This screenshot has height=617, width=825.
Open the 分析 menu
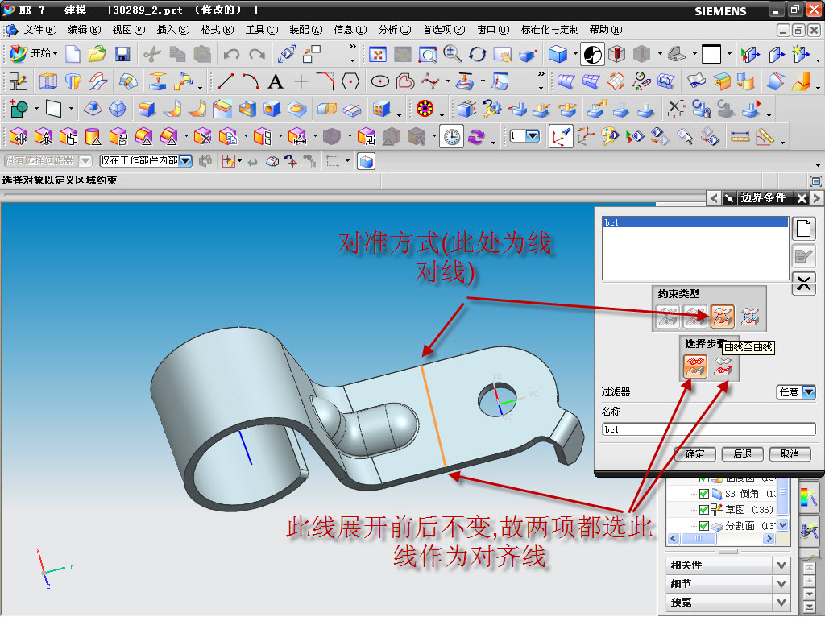click(395, 30)
